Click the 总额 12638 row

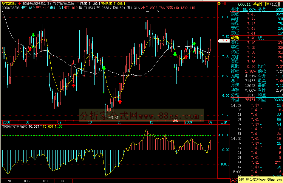(x=243, y=85)
